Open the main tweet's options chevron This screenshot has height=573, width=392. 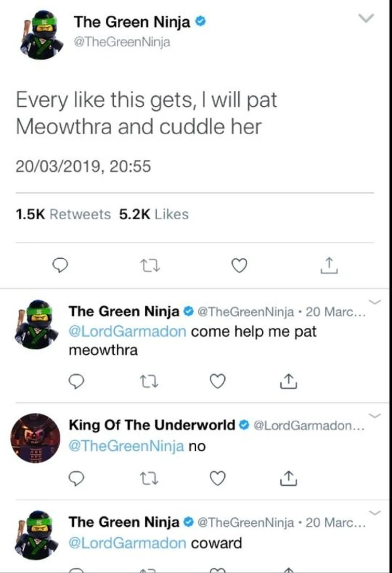tap(367, 18)
